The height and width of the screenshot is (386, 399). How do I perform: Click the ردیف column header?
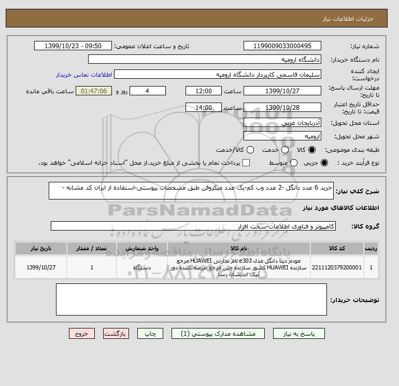coord(371,248)
